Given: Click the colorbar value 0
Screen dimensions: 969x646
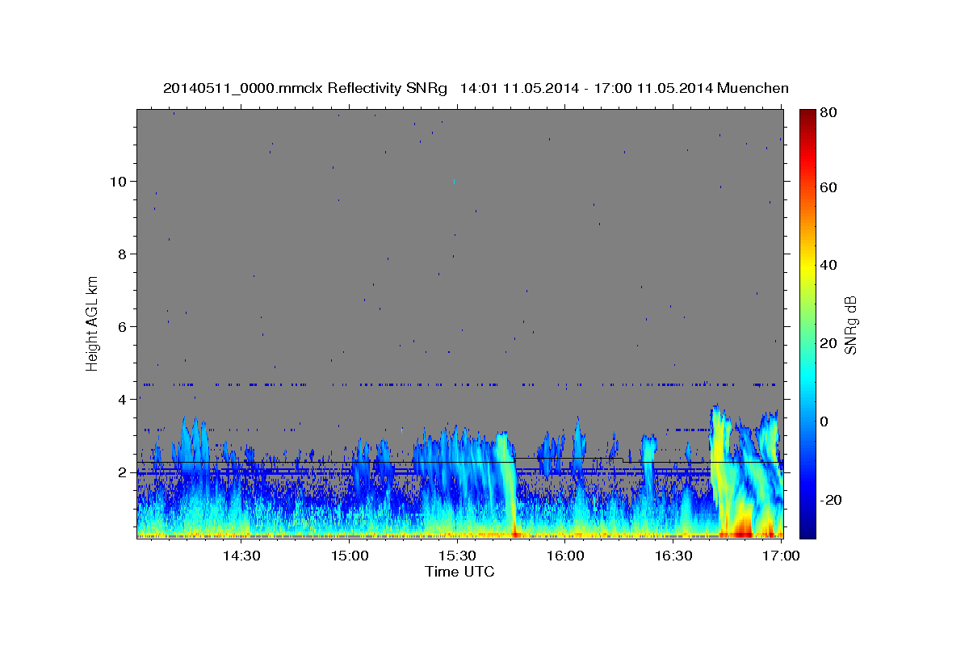Looking at the screenshot, I should [824, 421].
